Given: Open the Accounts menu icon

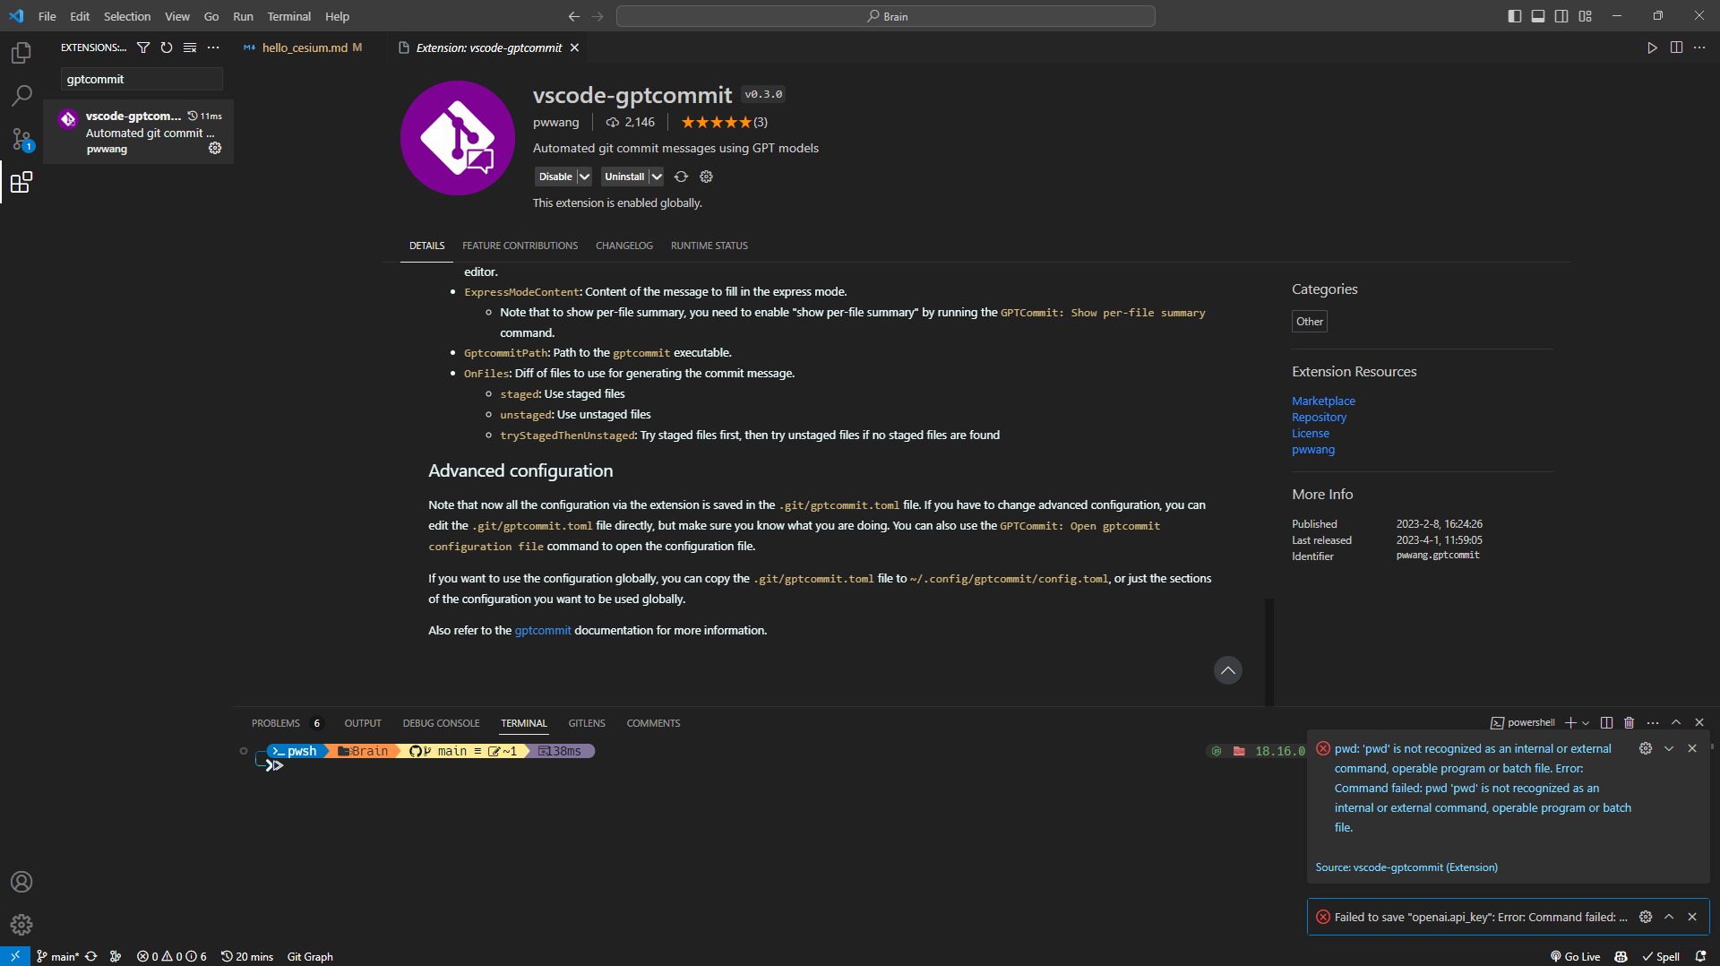Looking at the screenshot, I should [x=21, y=882].
